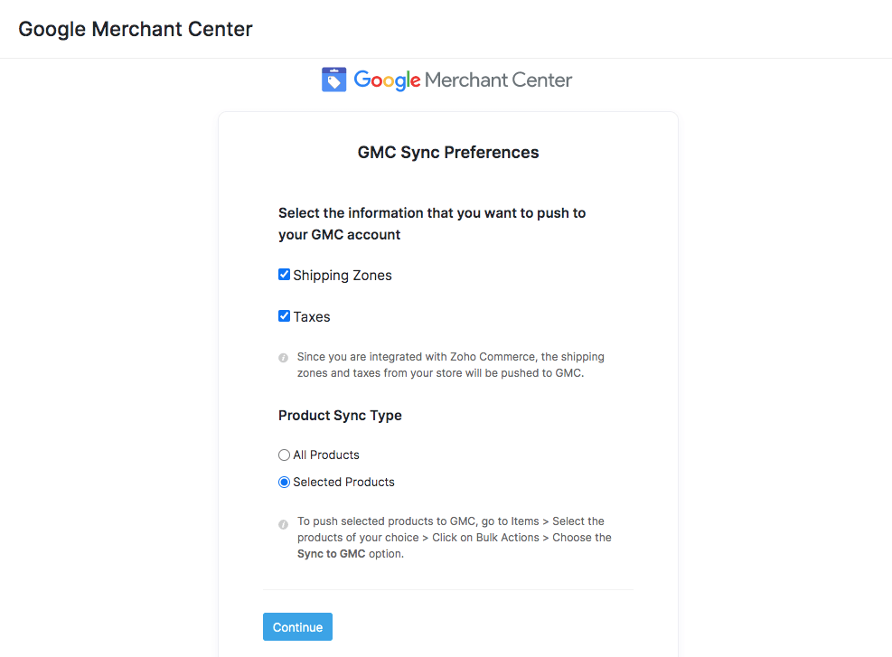Click the Merchant Center logo graphic at page top

click(x=447, y=80)
